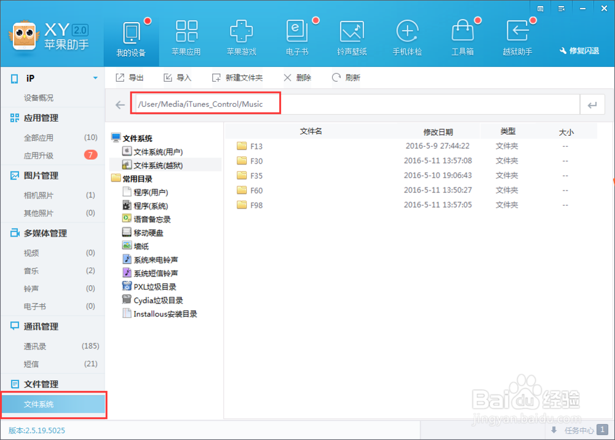
Task: Create a folder via 新建文件夹
Action: pos(237,77)
